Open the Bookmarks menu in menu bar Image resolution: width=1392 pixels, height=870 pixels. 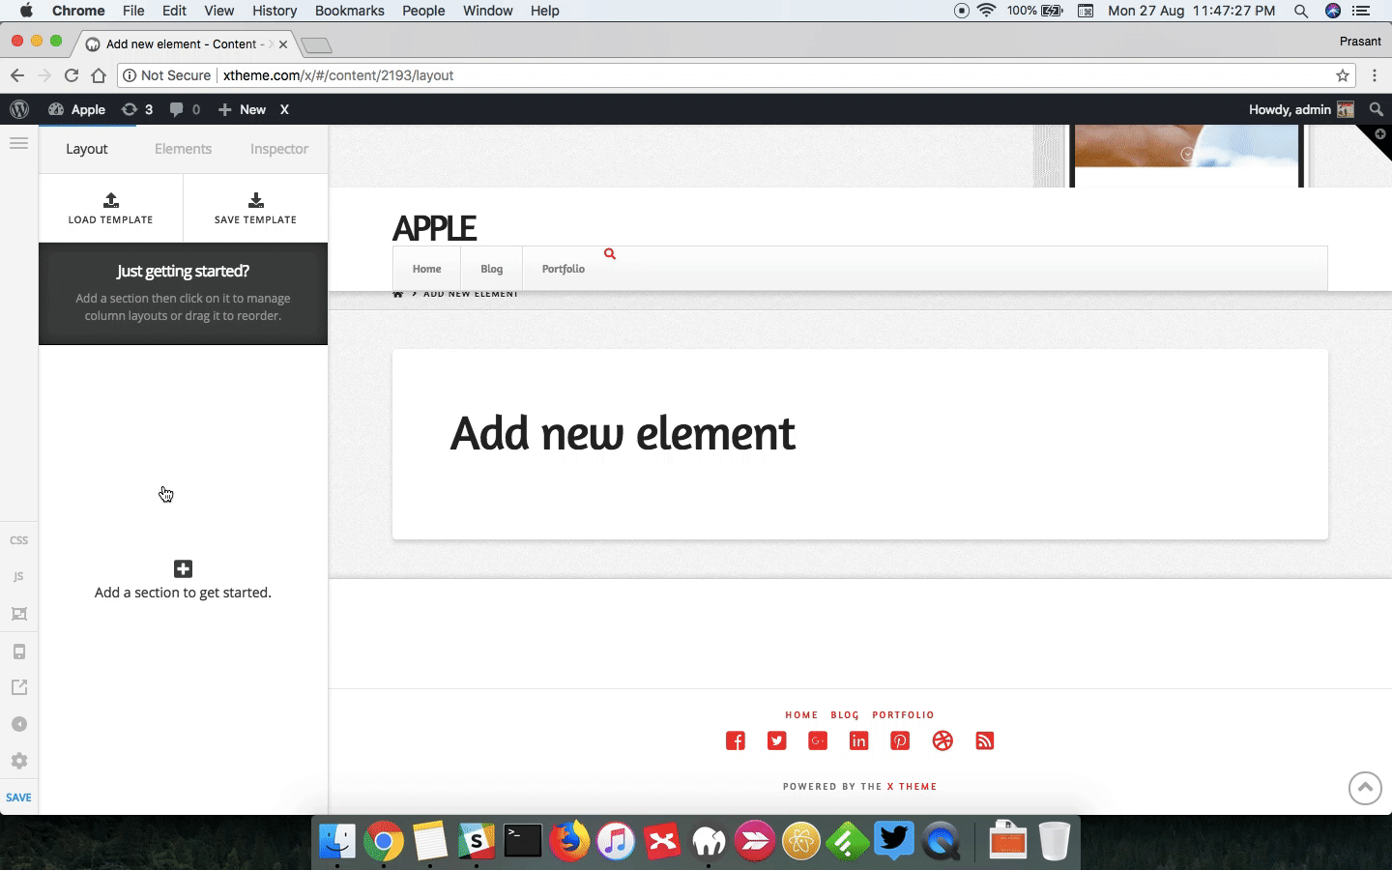349,11
